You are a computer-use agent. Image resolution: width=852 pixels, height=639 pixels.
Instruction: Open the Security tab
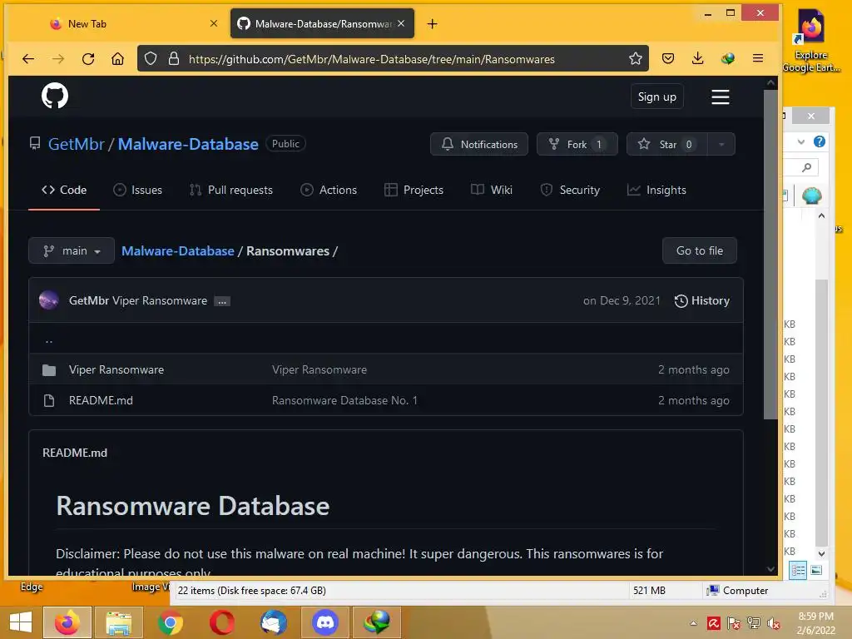pos(570,190)
